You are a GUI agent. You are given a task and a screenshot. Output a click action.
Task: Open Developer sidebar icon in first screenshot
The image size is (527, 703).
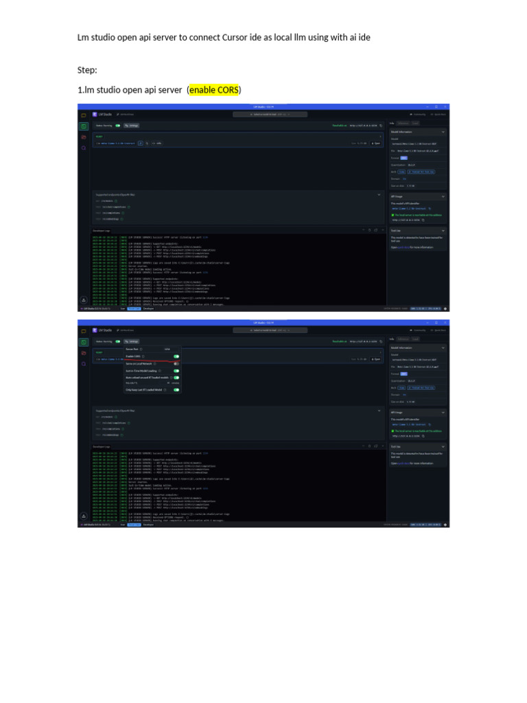click(84, 126)
